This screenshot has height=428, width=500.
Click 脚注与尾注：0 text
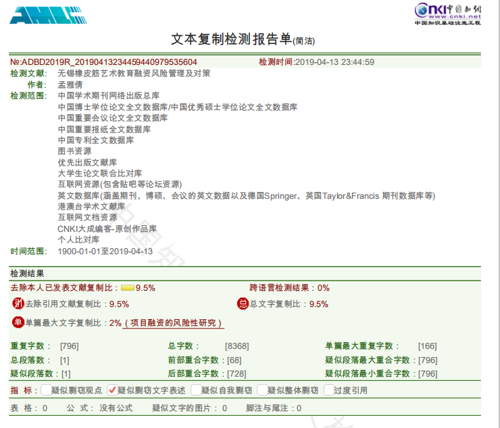(x=274, y=408)
